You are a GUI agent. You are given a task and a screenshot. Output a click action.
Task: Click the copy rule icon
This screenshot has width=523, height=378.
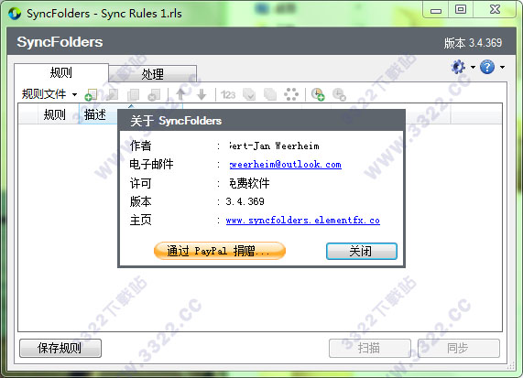tap(134, 94)
